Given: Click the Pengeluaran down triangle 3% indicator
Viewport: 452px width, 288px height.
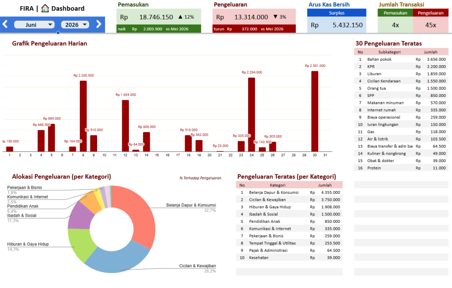Looking at the screenshot, I should 279,17.
